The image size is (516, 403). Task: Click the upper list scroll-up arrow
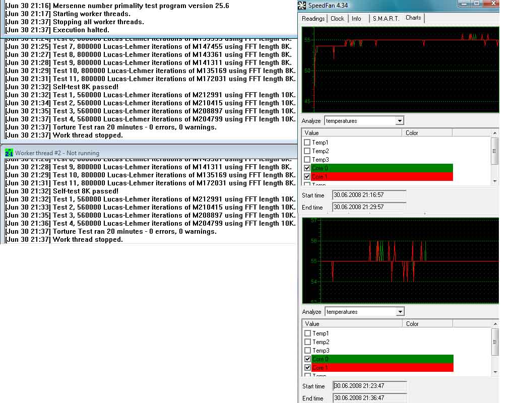pos(495,133)
